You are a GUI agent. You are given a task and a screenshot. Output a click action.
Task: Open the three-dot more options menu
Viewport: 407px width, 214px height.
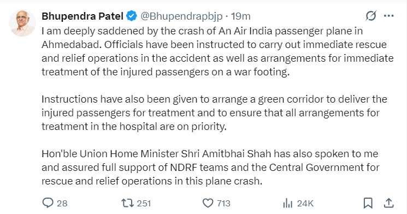click(x=388, y=16)
